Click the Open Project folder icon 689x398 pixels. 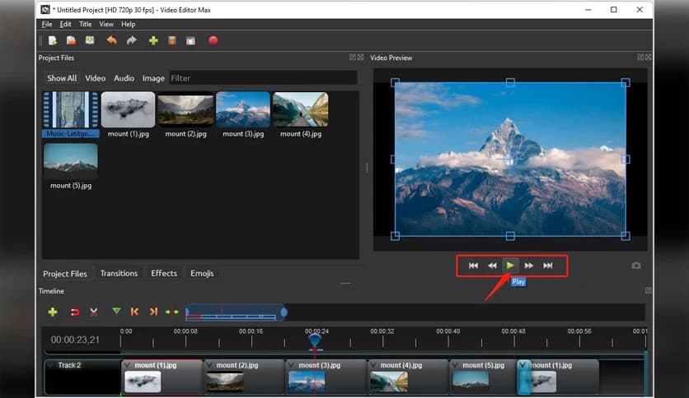tap(71, 41)
